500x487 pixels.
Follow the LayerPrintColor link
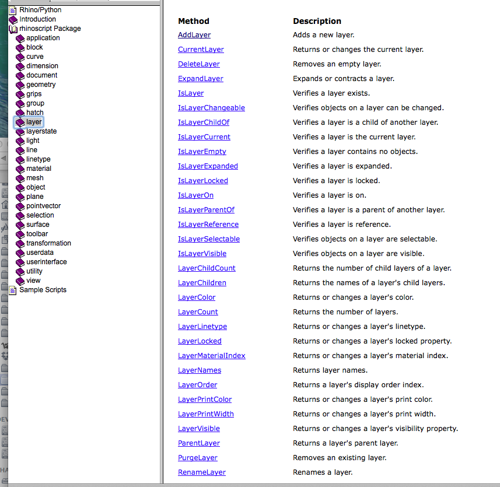205,400
